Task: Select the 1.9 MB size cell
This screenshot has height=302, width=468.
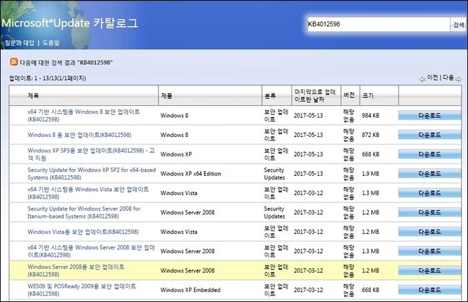Action: click(370, 174)
